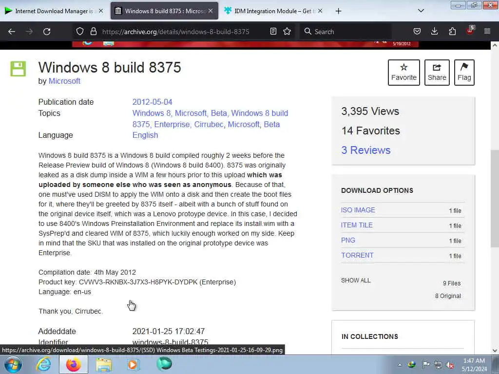Click the page vertical scrollbar thumb
This screenshot has width=499, height=374.
pyautogui.click(x=495, y=199)
